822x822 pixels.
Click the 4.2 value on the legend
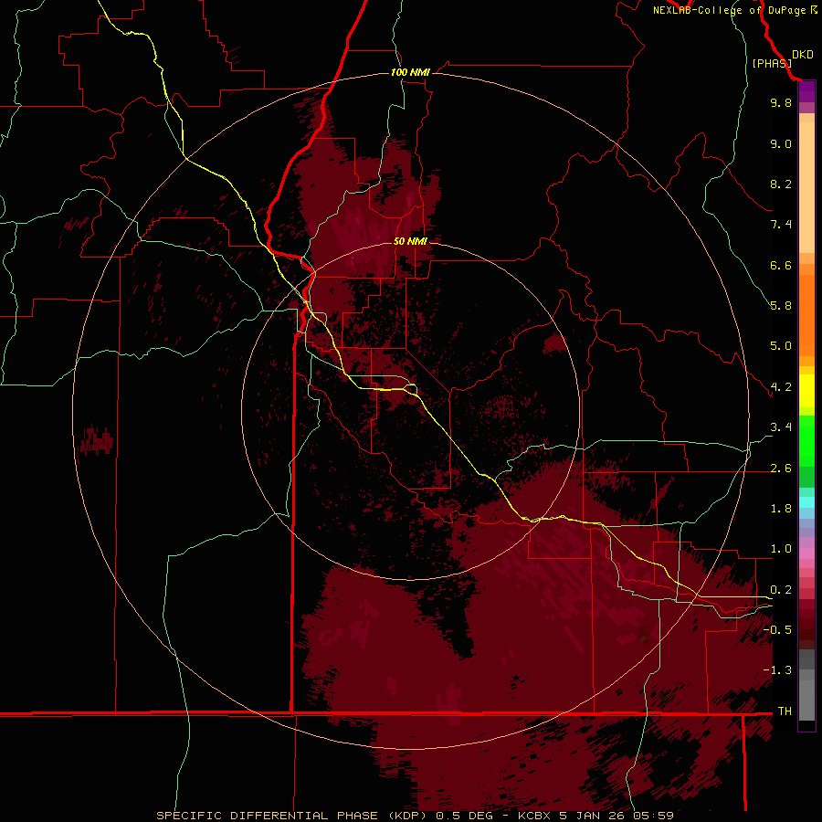(781, 387)
